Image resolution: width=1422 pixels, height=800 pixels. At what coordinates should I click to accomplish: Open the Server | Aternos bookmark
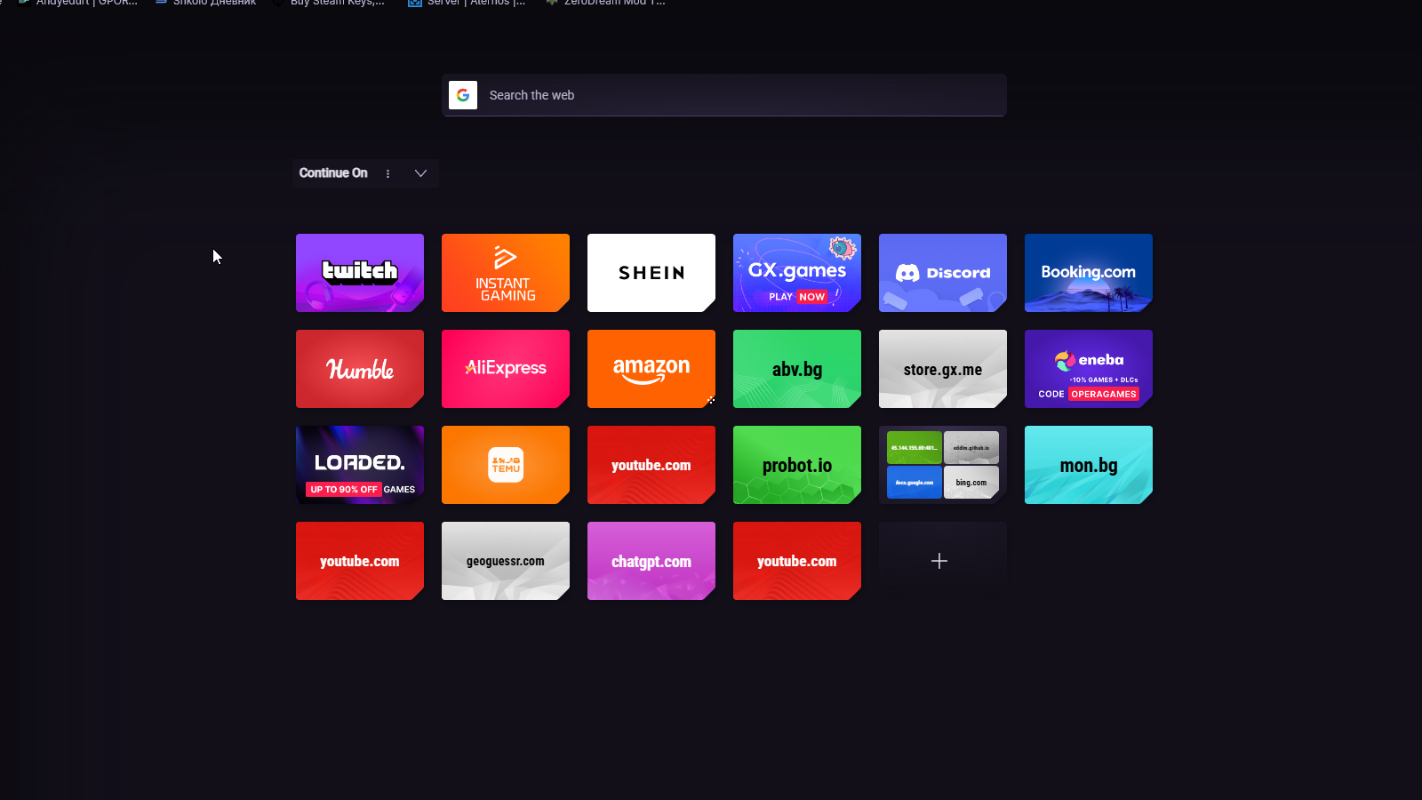point(467,3)
